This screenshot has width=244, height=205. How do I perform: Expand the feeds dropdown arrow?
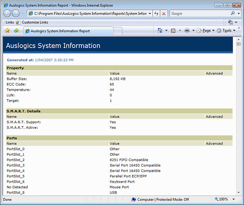pyautogui.click(x=180, y=31)
